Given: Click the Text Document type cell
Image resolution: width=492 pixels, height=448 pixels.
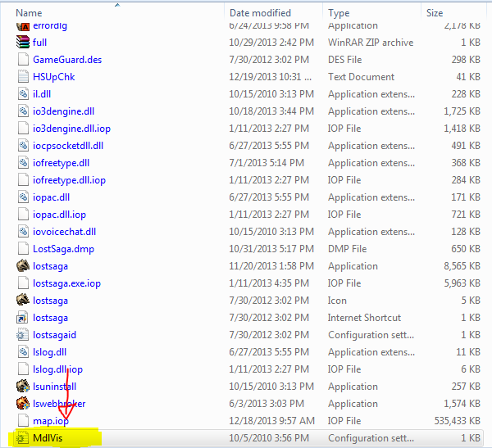Looking at the screenshot, I should (x=361, y=77).
